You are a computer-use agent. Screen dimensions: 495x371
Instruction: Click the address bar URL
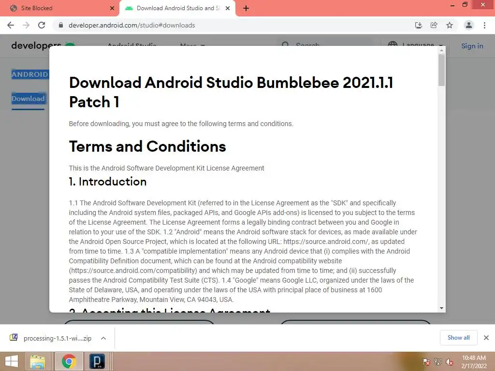coord(131,25)
